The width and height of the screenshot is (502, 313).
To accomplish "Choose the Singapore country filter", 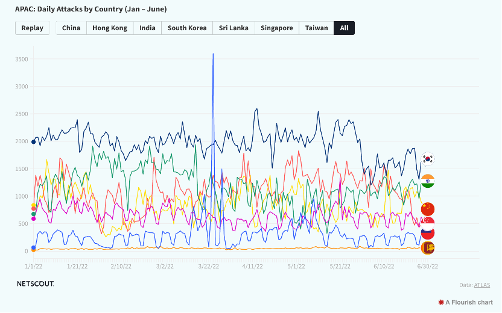I will pos(277,28).
